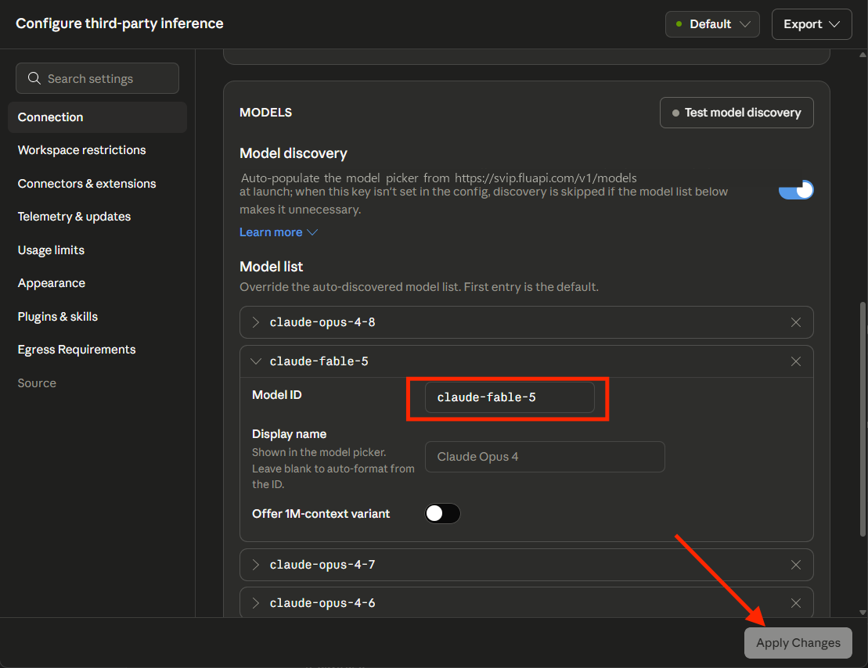Click the scrollbar down arrow

(863, 612)
